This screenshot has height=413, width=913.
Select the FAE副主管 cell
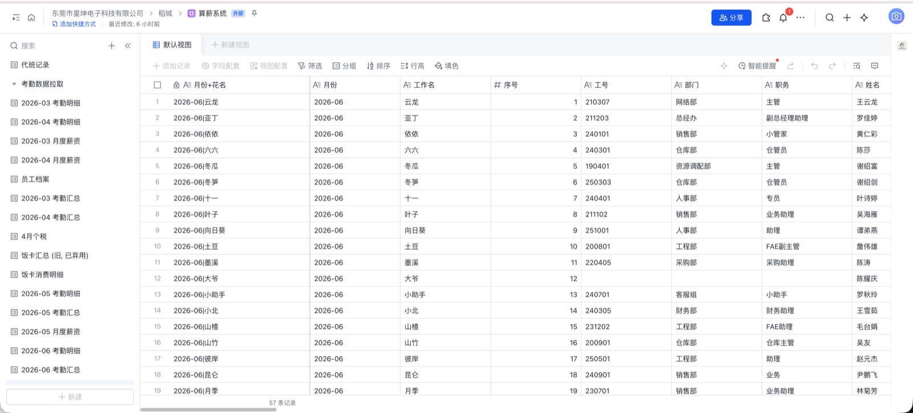point(807,246)
